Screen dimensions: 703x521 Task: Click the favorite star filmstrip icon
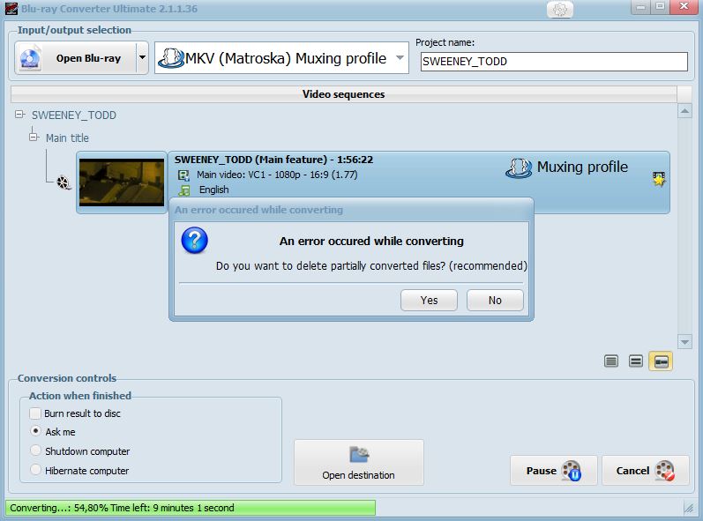[x=659, y=179]
